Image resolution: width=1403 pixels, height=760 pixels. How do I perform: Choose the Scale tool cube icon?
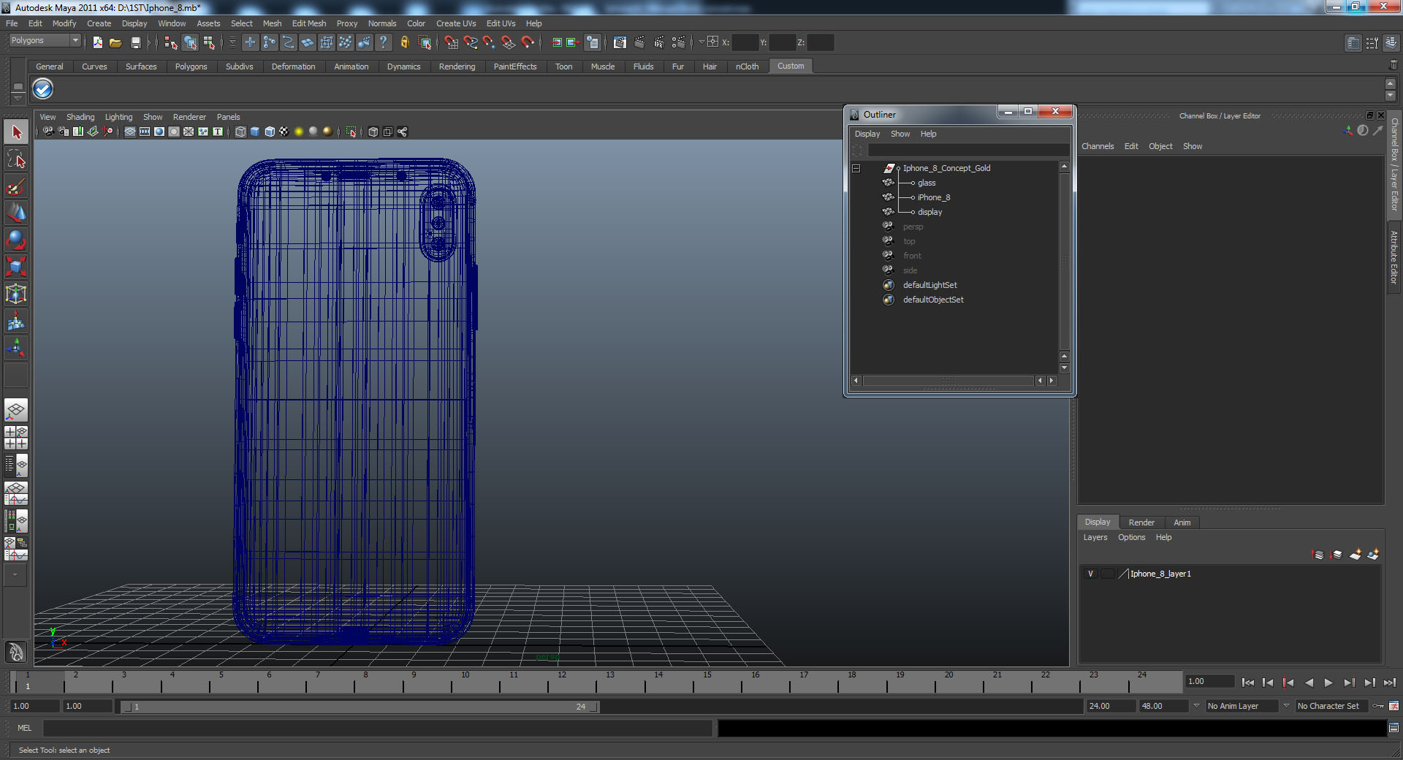[16, 267]
